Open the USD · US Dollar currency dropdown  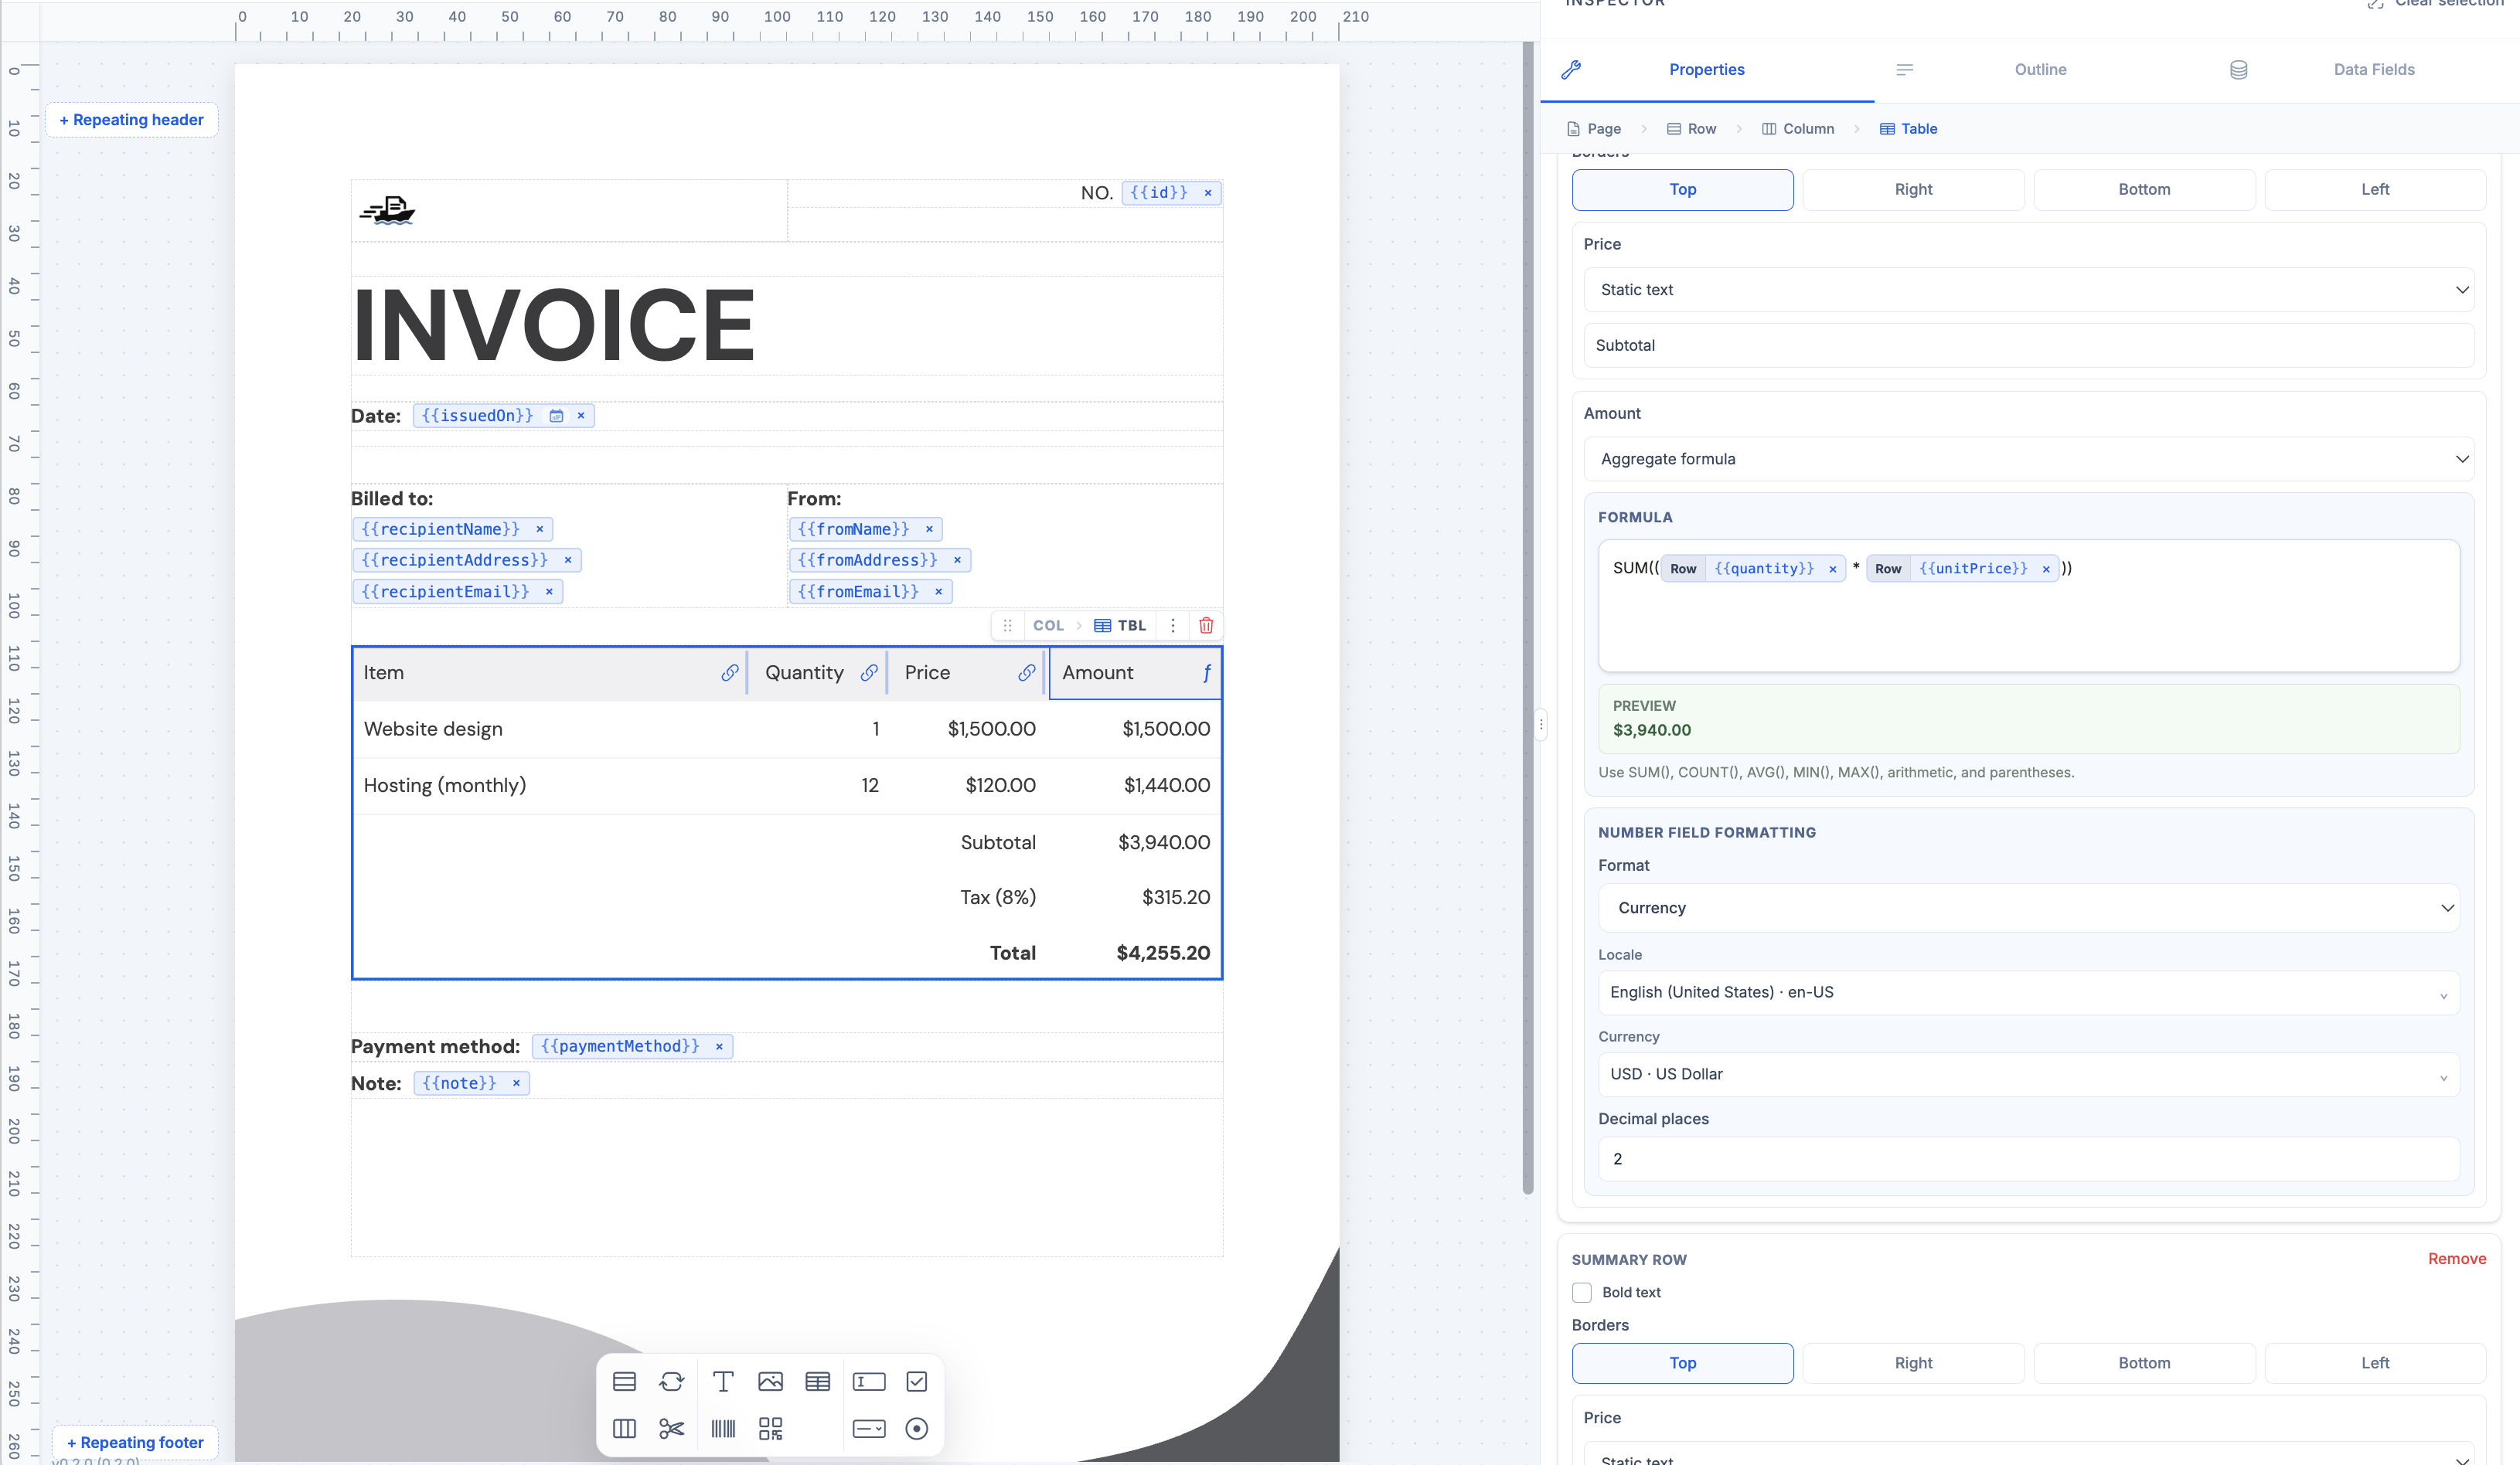(2028, 1074)
